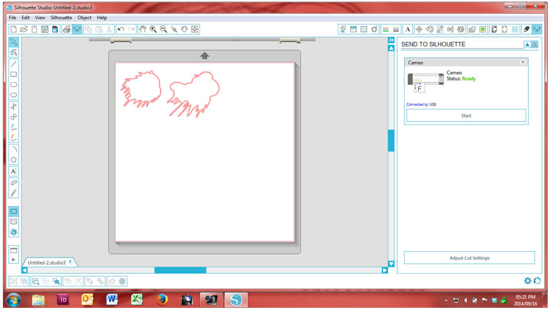The width and height of the screenshot is (550, 309).
Task: Create a new document with the blank page icon
Action: (x=13, y=30)
